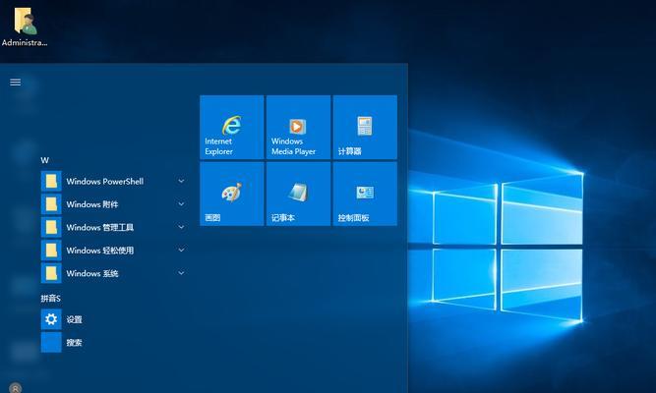The width and height of the screenshot is (656, 393).
Task: Expand the Windows PowerShell chevron
Action: (x=181, y=181)
